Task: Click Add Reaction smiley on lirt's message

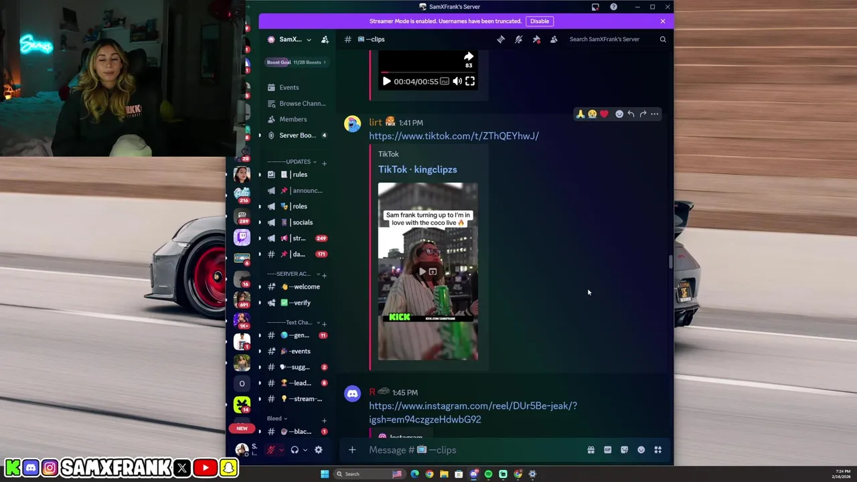Action: pos(619,114)
